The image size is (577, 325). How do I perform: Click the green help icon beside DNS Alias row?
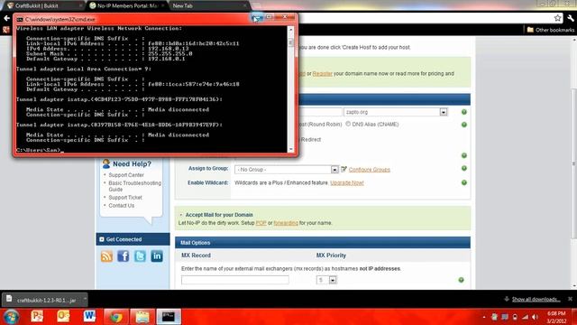(x=464, y=125)
